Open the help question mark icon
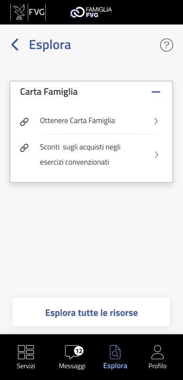This screenshot has height=380, width=183. [x=166, y=45]
